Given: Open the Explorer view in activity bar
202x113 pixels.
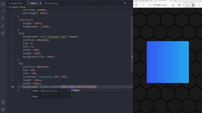Looking at the screenshot, I should click(x=3, y=4).
